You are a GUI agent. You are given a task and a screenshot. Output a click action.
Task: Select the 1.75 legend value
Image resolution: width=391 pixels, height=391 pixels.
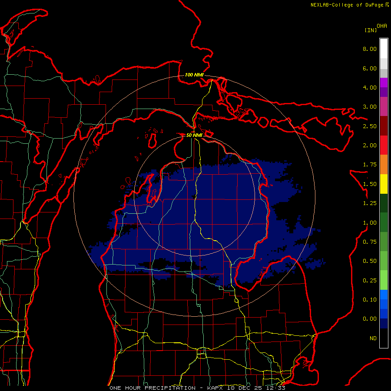pyautogui.click(x=370, y=165)
